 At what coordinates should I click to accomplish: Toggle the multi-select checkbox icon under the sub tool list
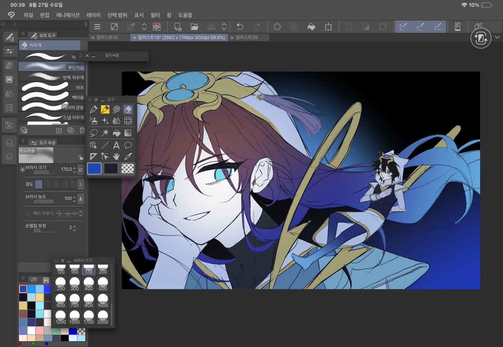click(24, 130)
